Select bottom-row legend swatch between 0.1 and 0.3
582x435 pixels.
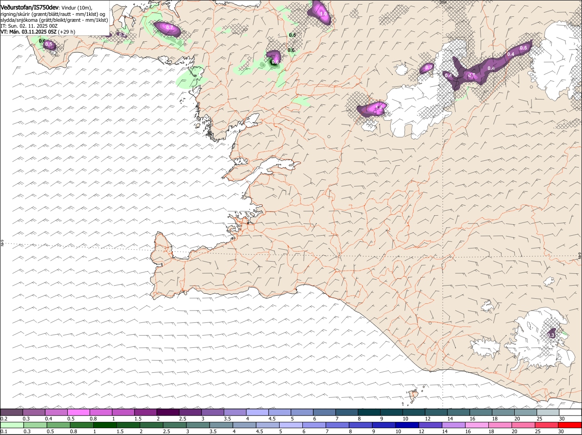(x=12, y=425)
